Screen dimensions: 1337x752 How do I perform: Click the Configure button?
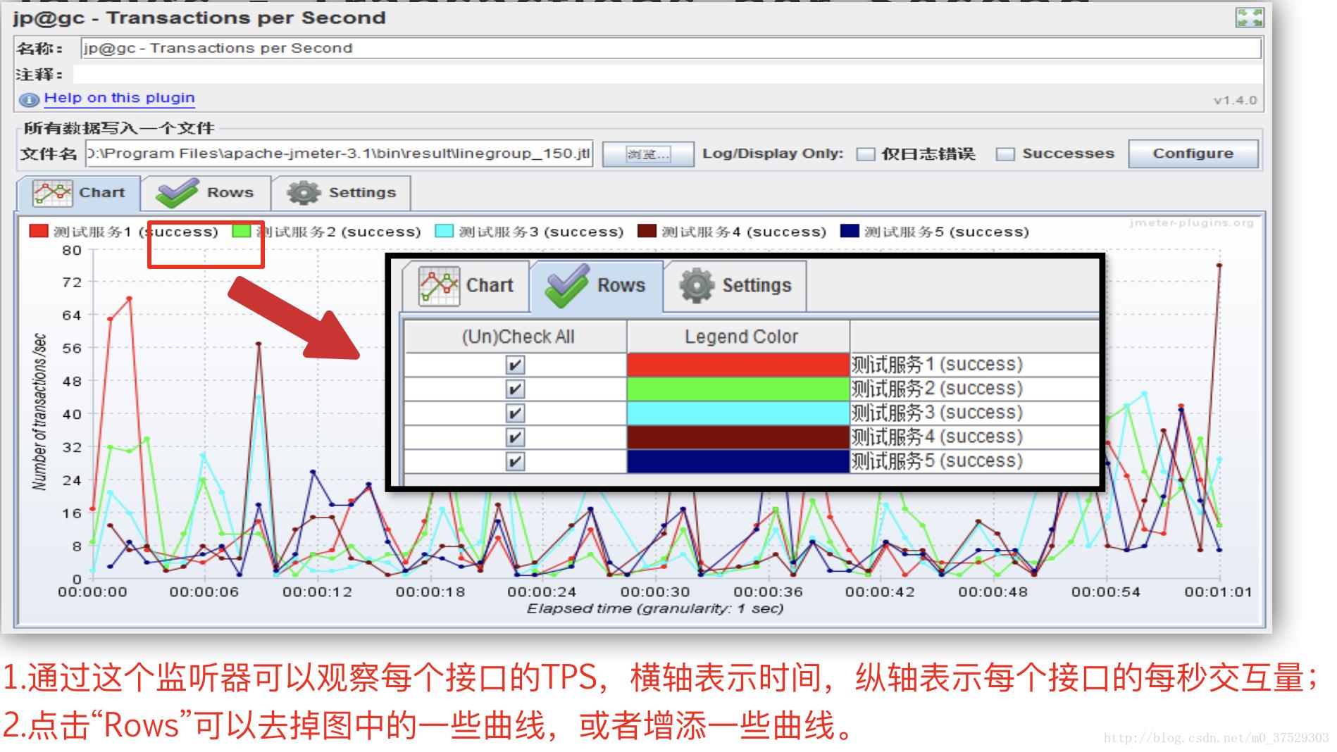pyautogui.click(x=1194, y=153)
